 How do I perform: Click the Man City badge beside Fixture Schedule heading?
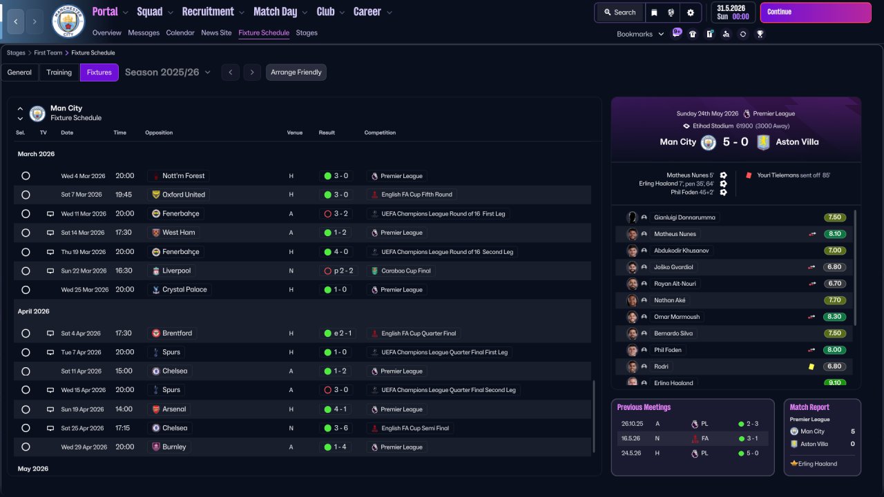(37, 113)
